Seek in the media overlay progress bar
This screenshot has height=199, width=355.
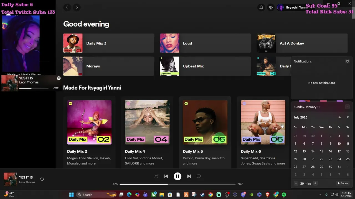(34, 88)
